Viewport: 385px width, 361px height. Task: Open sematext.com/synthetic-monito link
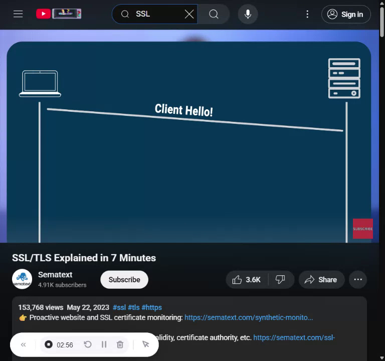[x=249, y=317]
